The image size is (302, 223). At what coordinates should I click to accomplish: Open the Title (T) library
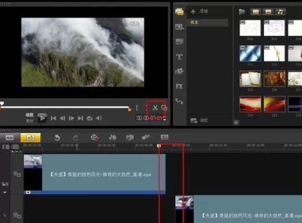179,56
